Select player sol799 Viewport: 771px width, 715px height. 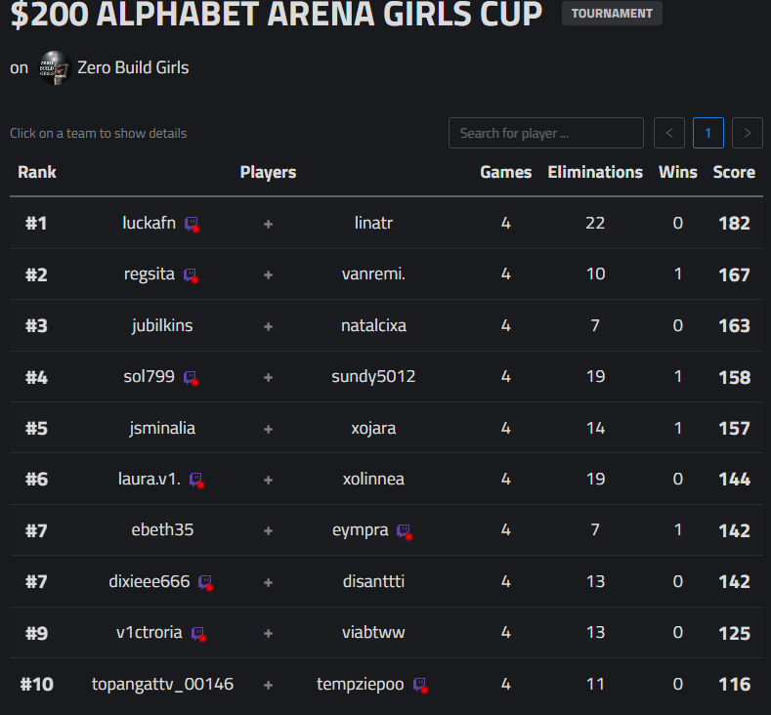(149, 376)
